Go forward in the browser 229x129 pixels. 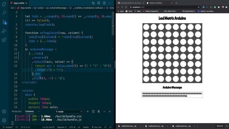coord(122,7)
